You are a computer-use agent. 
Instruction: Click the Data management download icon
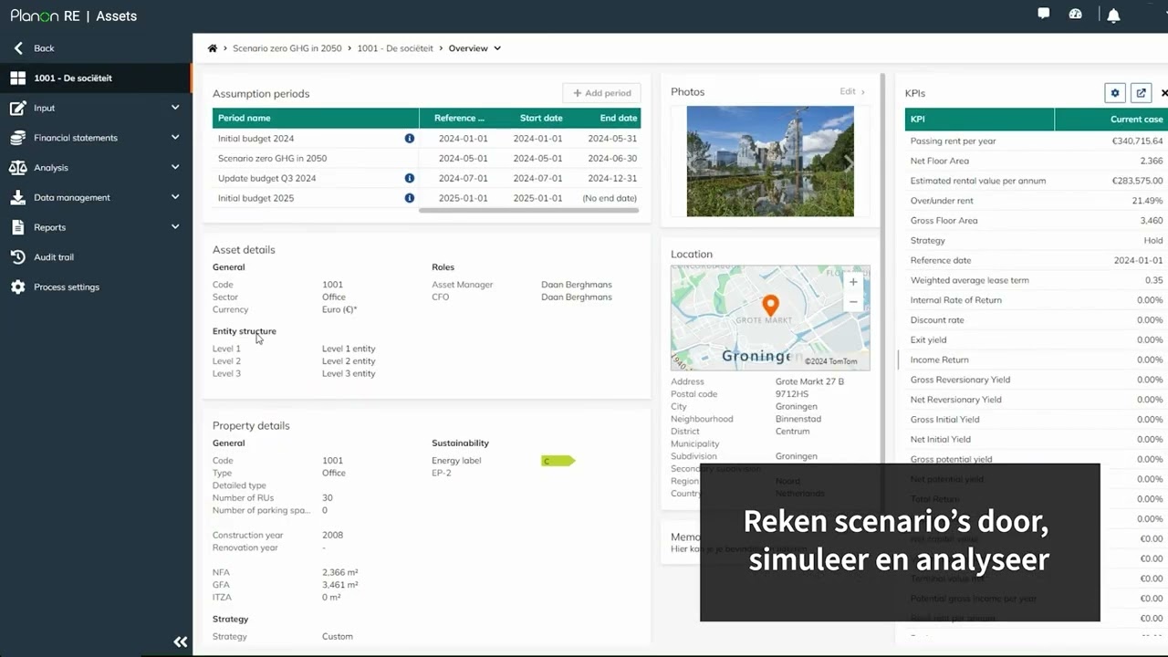click(17, 197)
